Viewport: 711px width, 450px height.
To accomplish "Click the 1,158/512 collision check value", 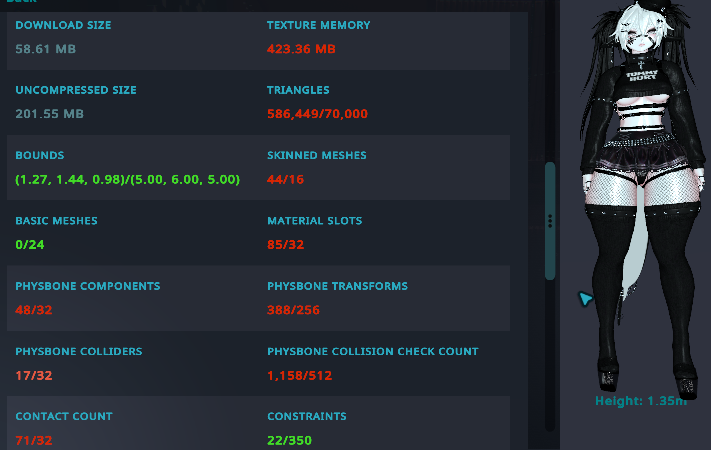I will pyautogui.click(x=299, y=375).
